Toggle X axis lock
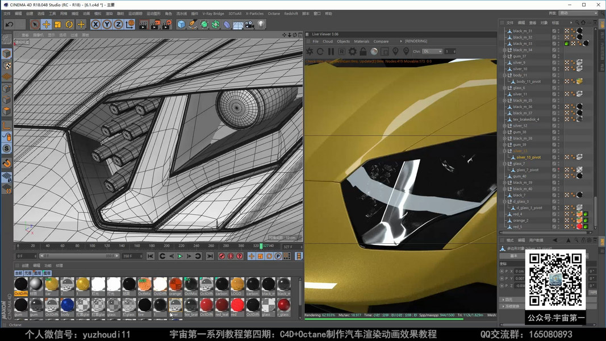 [95, 24]
